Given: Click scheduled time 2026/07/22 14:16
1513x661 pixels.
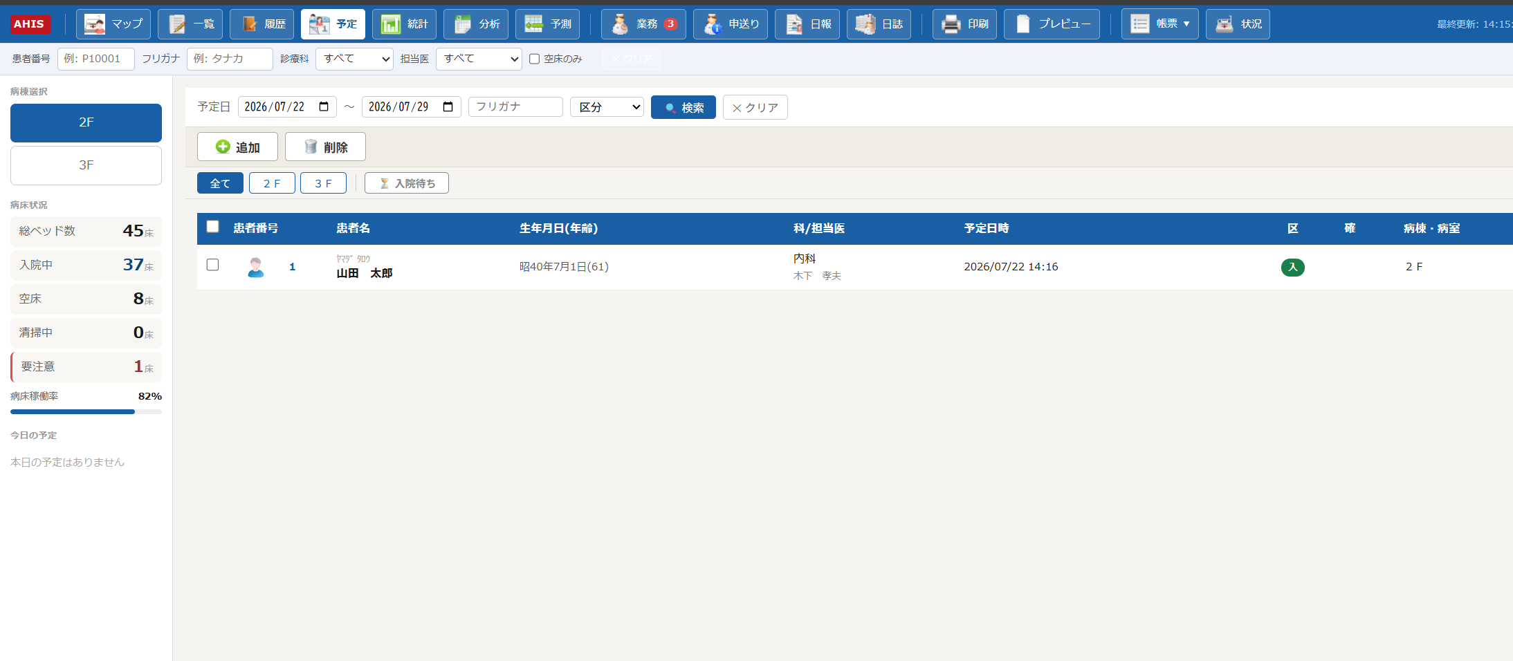Looking at the screenshot, I should coord(1011,267).
